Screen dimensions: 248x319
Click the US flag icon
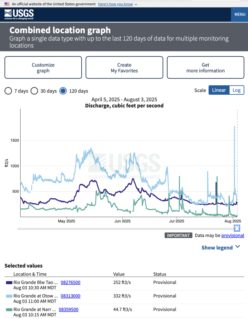[7, 4]
